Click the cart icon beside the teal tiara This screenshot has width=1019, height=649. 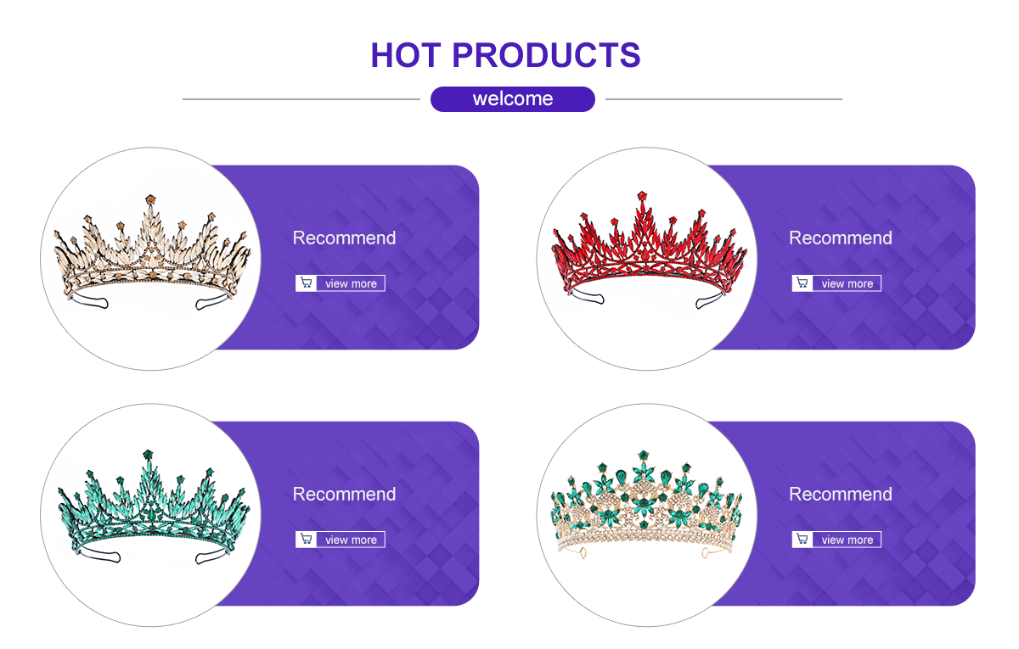click(x=307, y=540)
